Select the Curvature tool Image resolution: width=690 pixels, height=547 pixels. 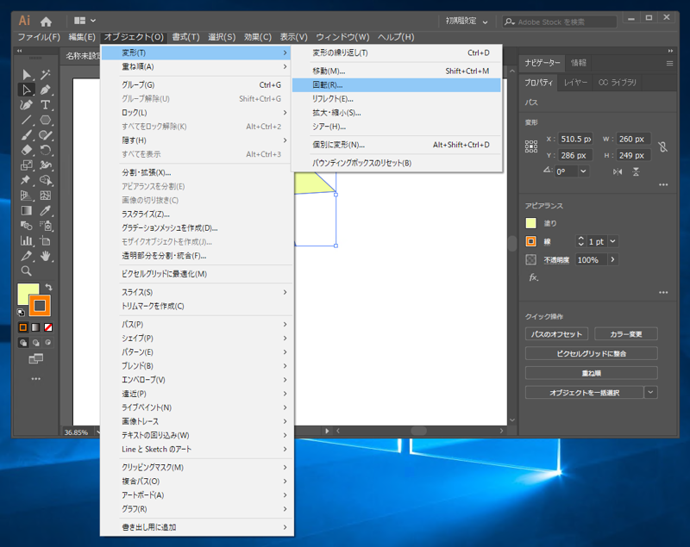point(27,104)
